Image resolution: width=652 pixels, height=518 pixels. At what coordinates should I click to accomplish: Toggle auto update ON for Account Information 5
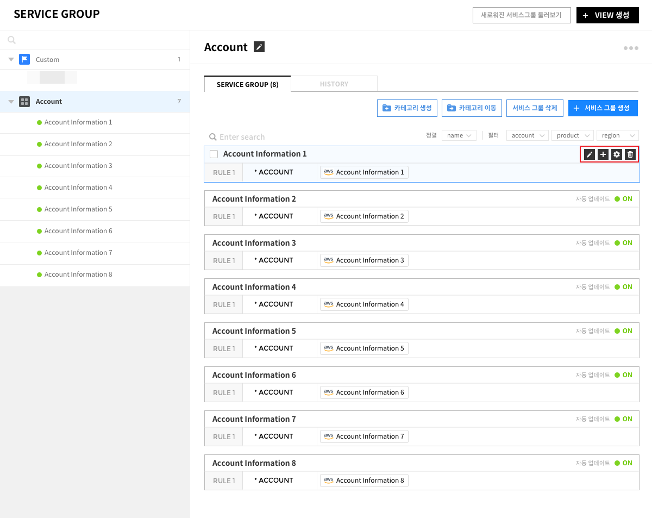point(623,331)
